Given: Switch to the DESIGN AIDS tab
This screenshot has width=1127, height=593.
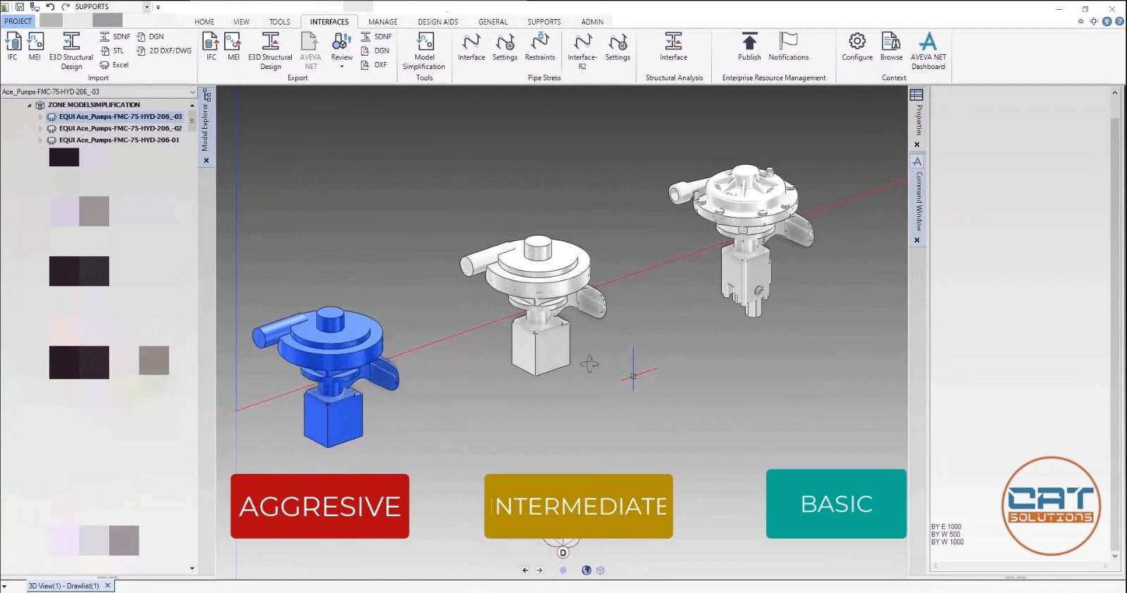Looking at the screenshot, I should tap(437, 22).
